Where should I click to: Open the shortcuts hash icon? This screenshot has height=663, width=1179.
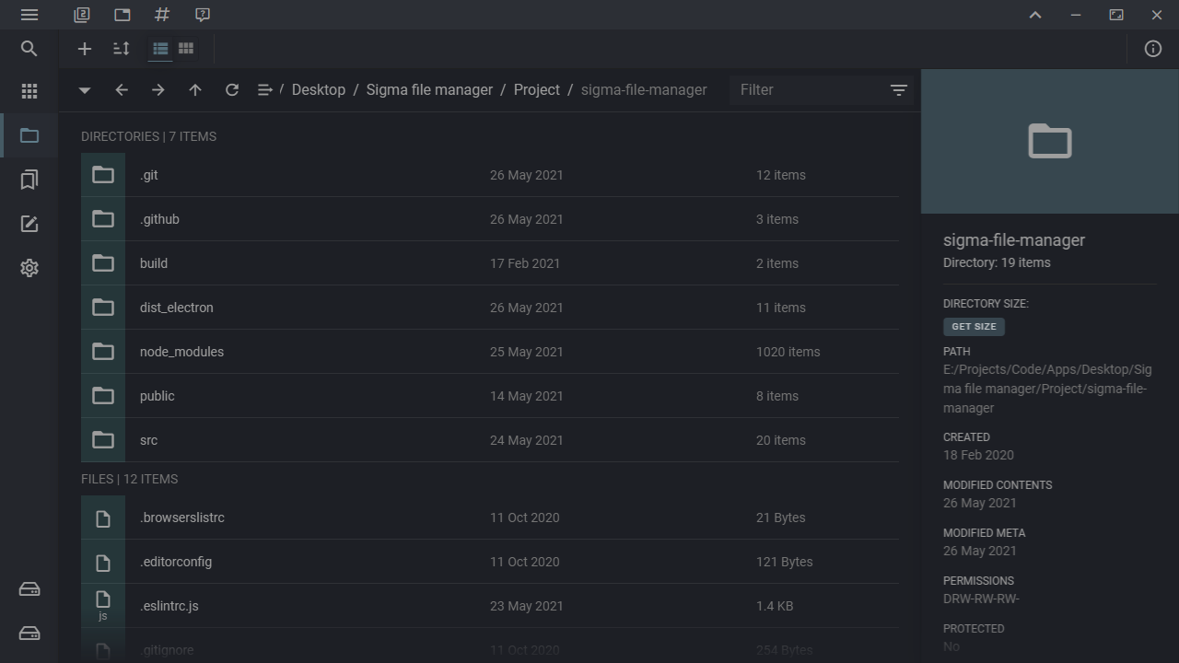pyautogui.click(x=162, y=15)
